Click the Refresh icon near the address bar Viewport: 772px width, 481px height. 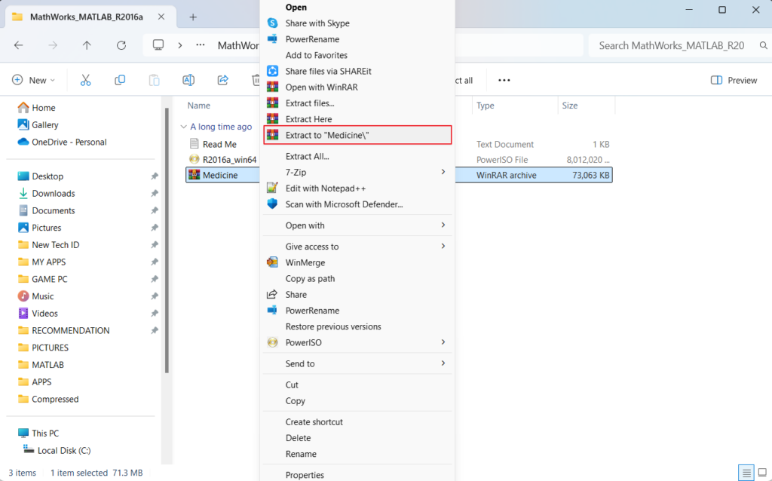pos(121,45)
